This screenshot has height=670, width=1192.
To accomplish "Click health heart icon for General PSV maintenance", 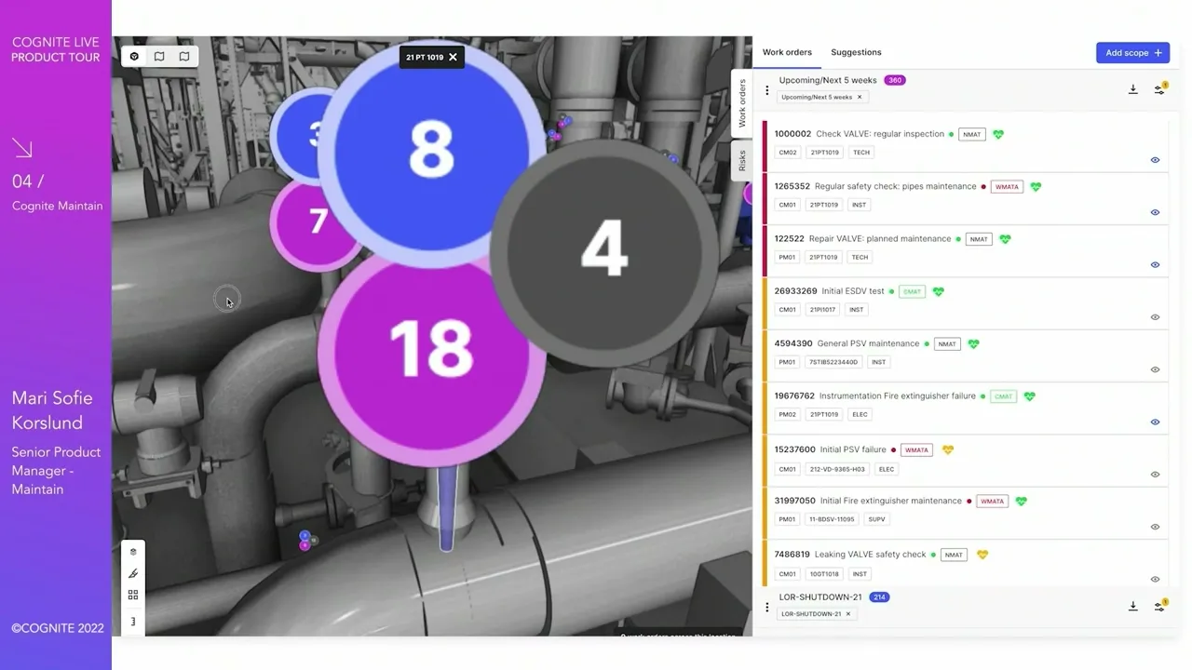I will [x=973, y=343].
